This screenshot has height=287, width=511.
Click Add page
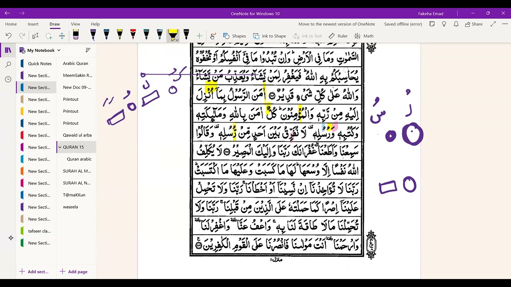coord(73,271)
